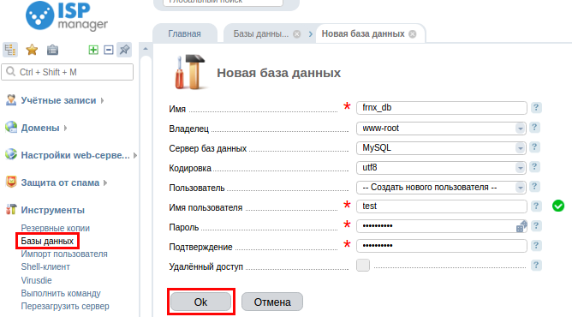Open Импорт пользователя
572x317 pixels.
pyautogui.click(x=64, y=254)
